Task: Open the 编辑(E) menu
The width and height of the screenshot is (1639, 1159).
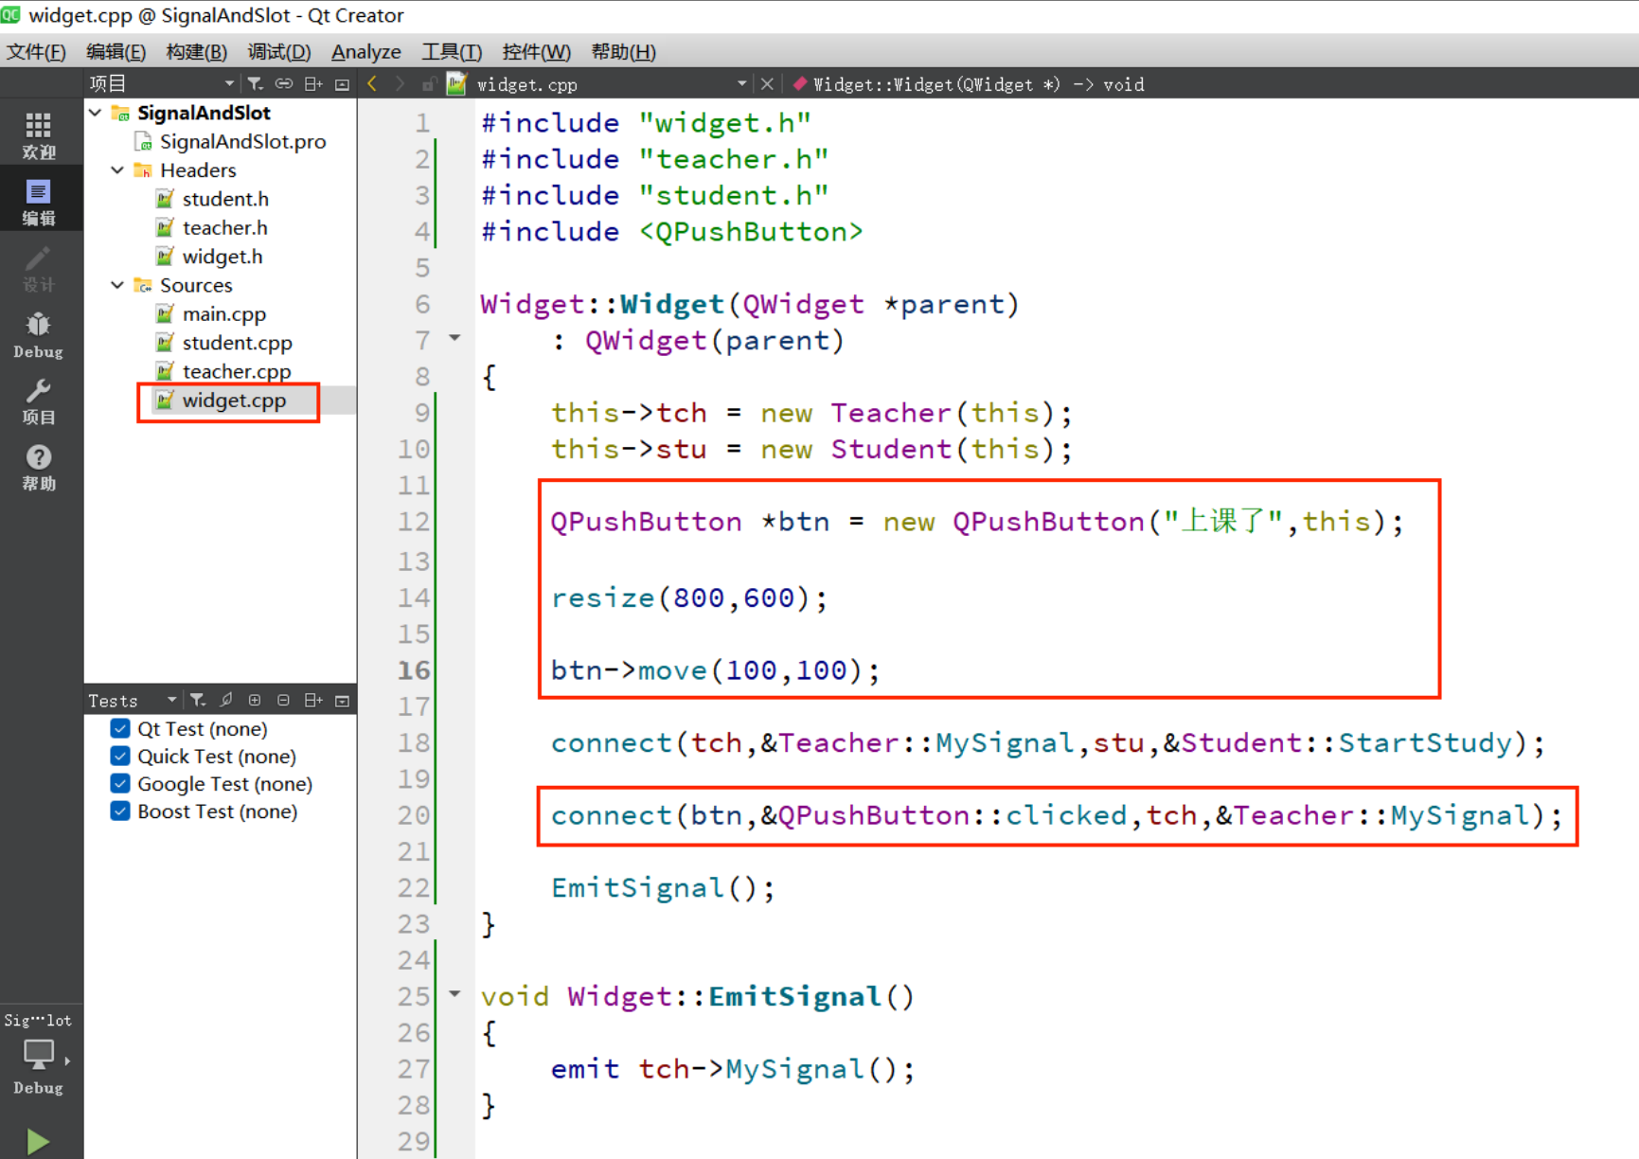Action: [116, 51]
